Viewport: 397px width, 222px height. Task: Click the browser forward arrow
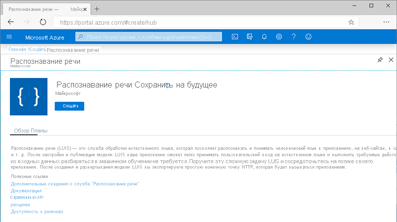[x=27, y=22]
